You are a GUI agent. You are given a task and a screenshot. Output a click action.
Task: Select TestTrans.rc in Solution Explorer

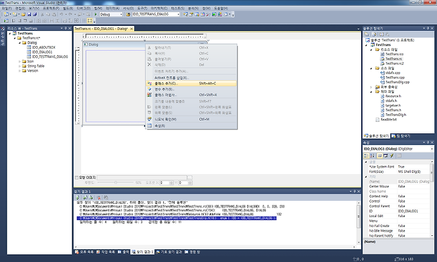pos(393,59)
